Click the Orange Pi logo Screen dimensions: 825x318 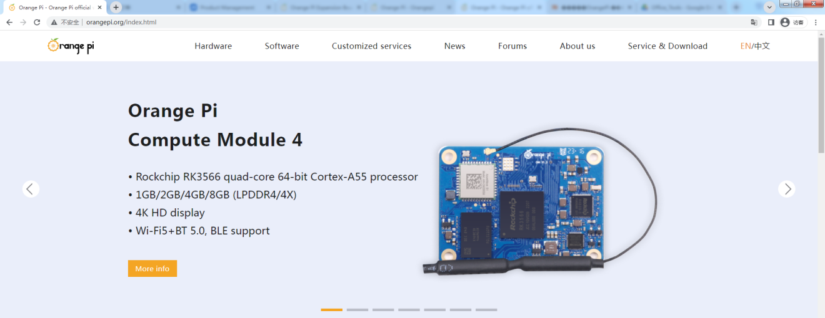click(x=71, y=46)
